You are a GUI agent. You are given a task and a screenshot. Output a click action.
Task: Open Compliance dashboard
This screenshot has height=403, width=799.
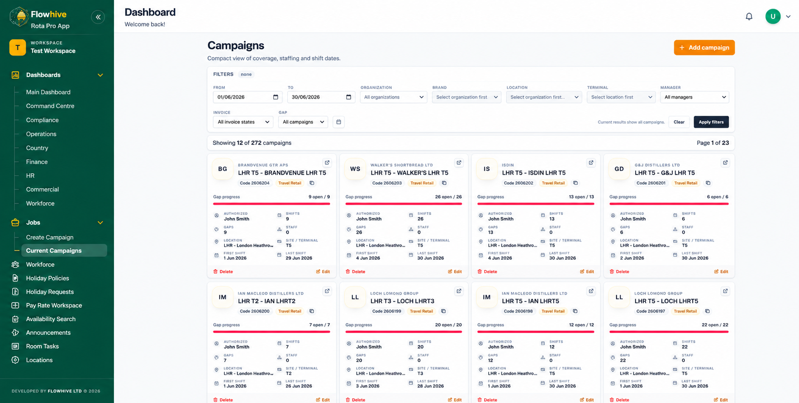tap(42, 120)
